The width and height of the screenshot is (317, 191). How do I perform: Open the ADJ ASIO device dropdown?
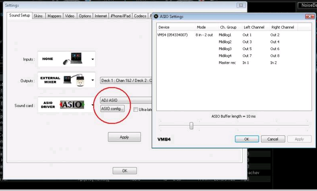125,100
